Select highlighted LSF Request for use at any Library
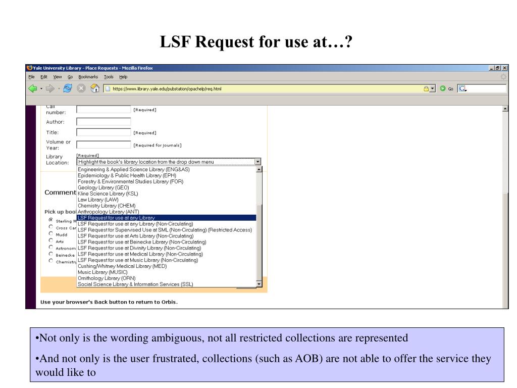 [x=167, y=218]
